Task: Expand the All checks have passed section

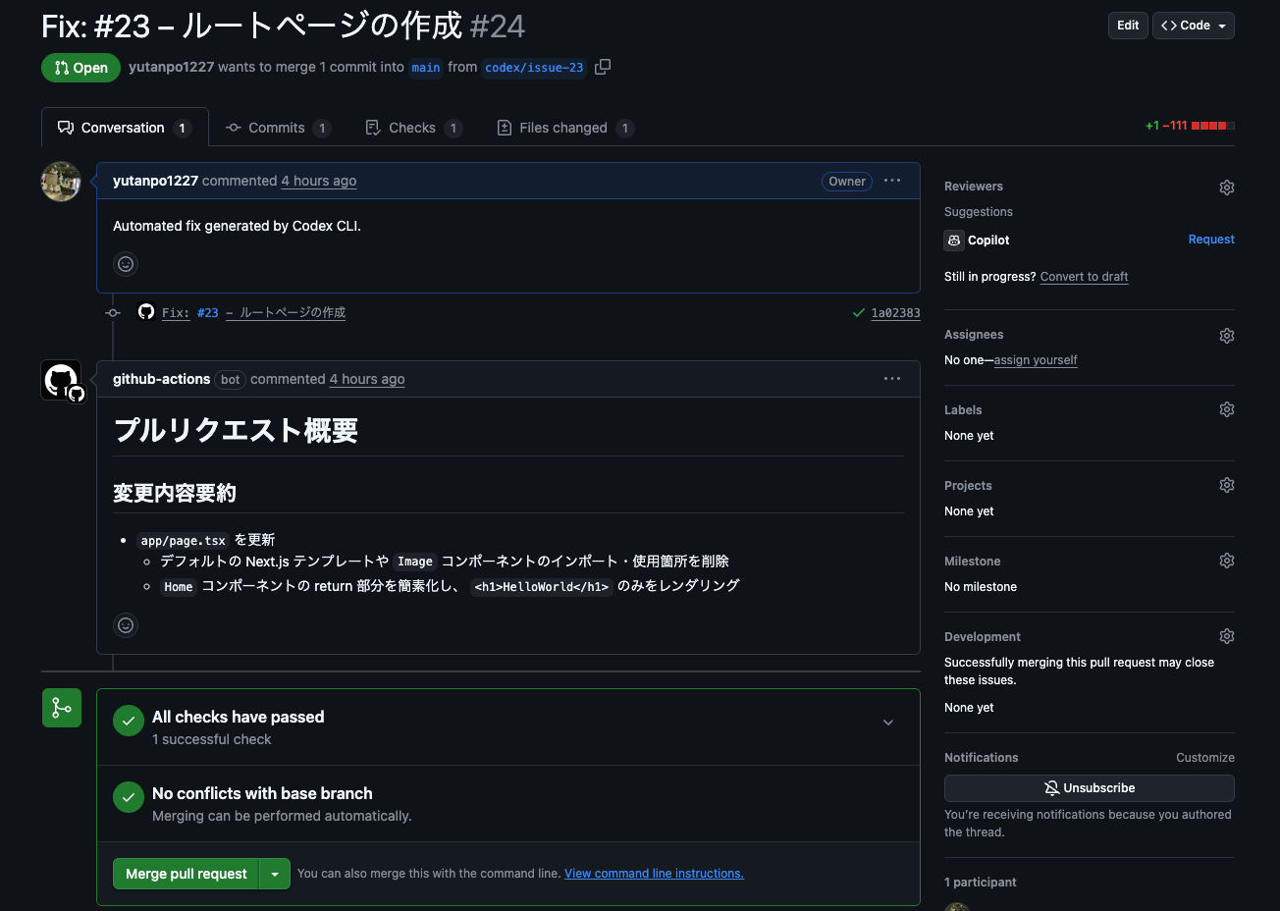Action: coord(888,723)
